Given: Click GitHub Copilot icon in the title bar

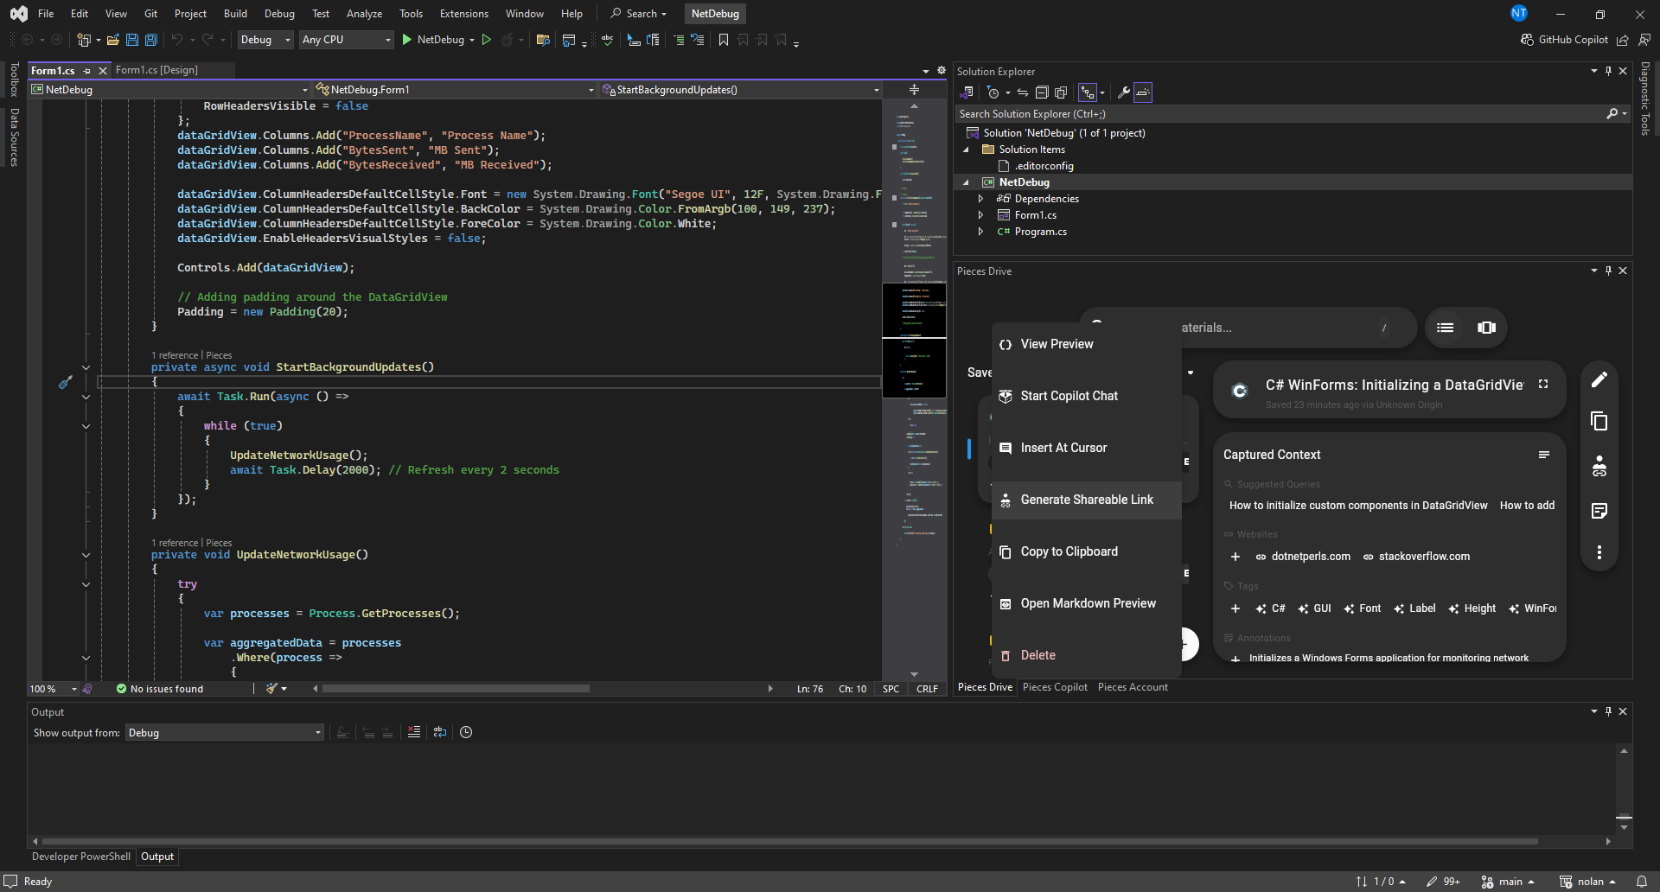Looking at the screenshot, I should coord(1528,40).
